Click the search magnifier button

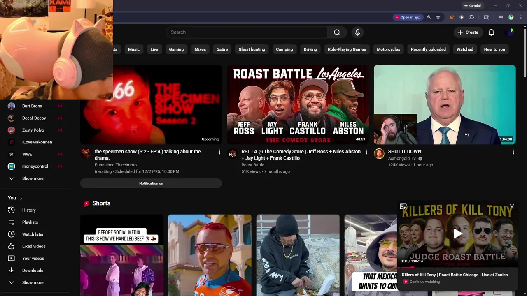[x=337, y=32]
